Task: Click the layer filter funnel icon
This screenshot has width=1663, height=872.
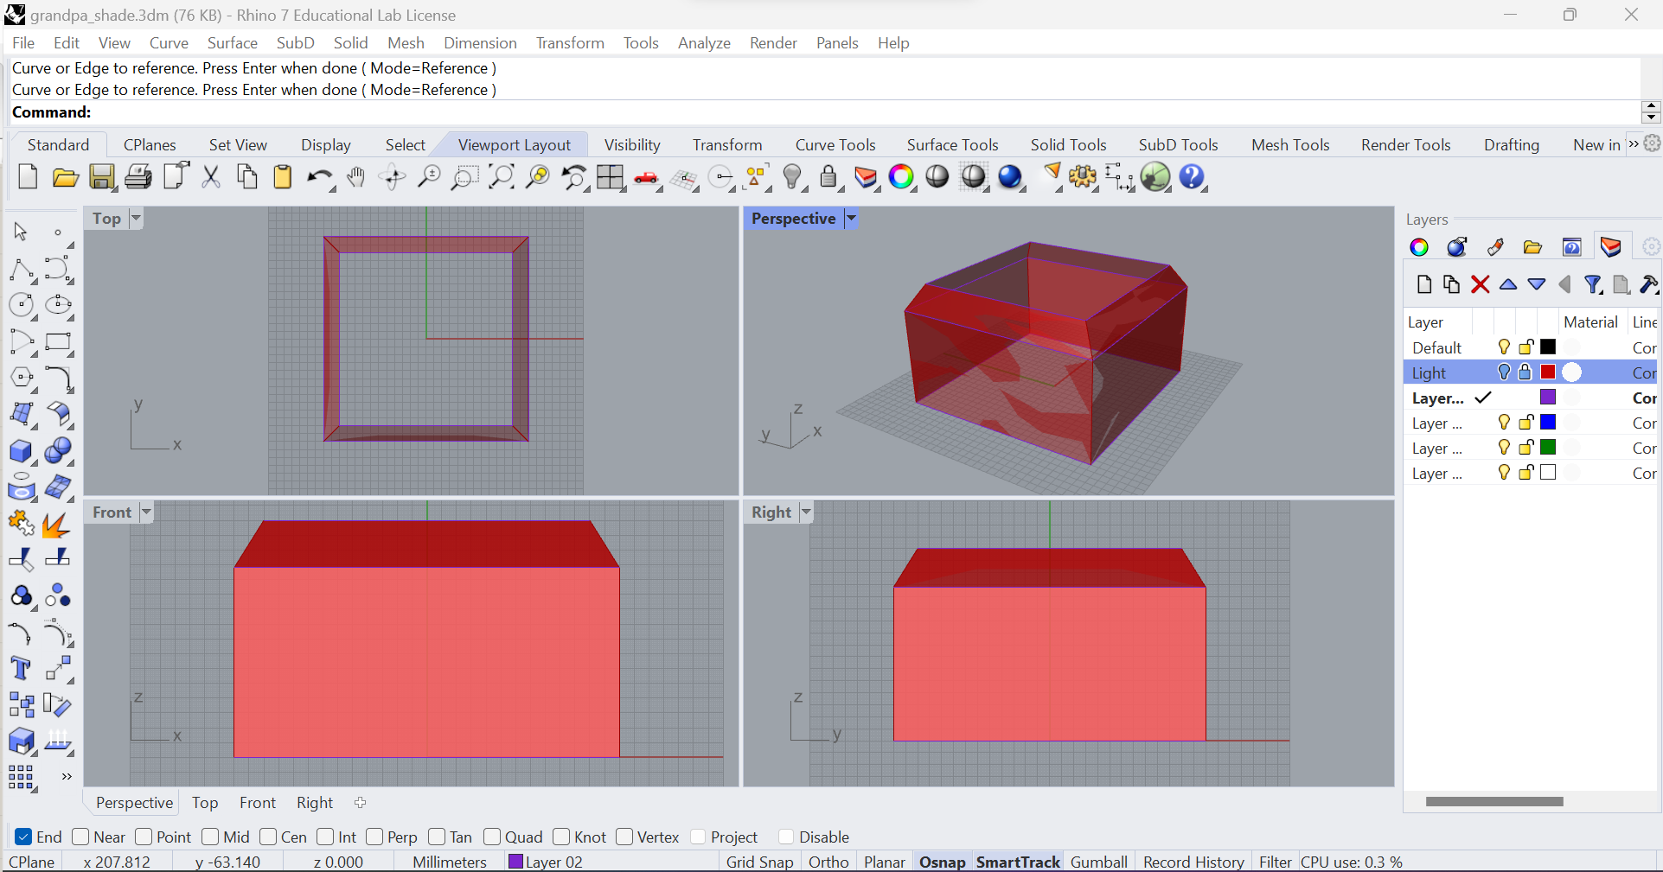Action: 1593,284
